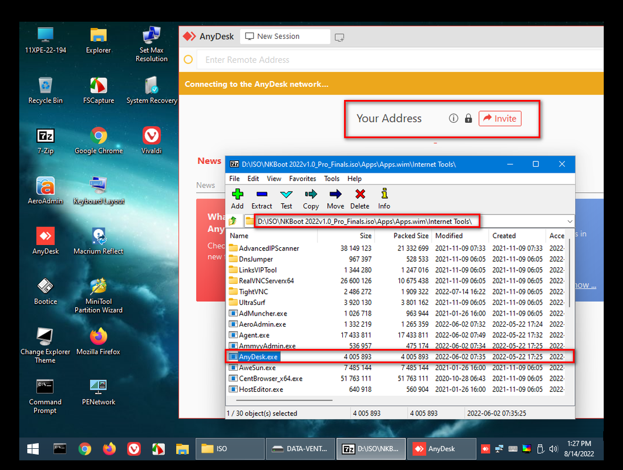623x470 pixels.
Task: Open the Keyboard Layout desktop icon
Action: click(99, 191)
